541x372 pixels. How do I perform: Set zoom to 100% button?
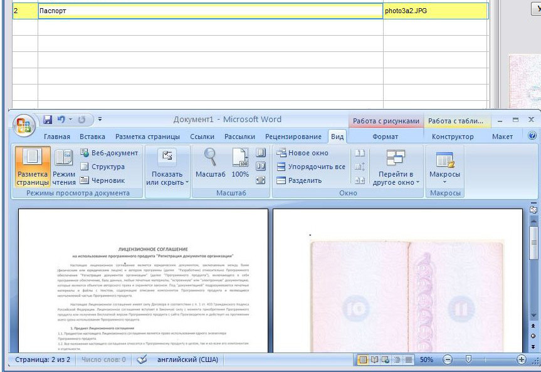[240, 163]
